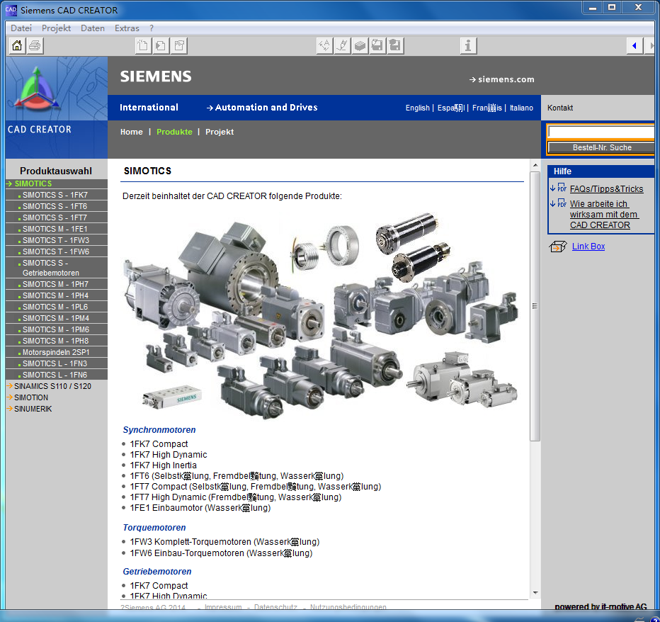Open the Kontakt link
The image size is (660, 622).
coord(560,108)
